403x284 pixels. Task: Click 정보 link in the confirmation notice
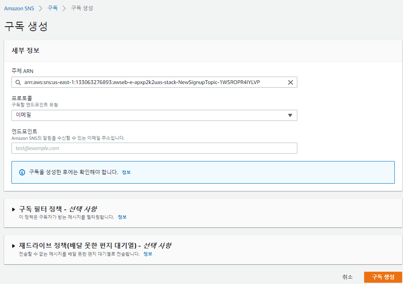point(126,173)
